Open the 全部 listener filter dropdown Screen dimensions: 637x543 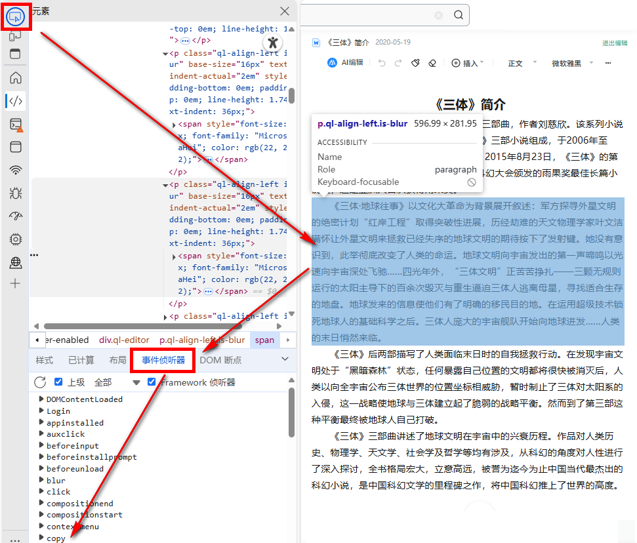pyautogui.click(x=117, y=382)
